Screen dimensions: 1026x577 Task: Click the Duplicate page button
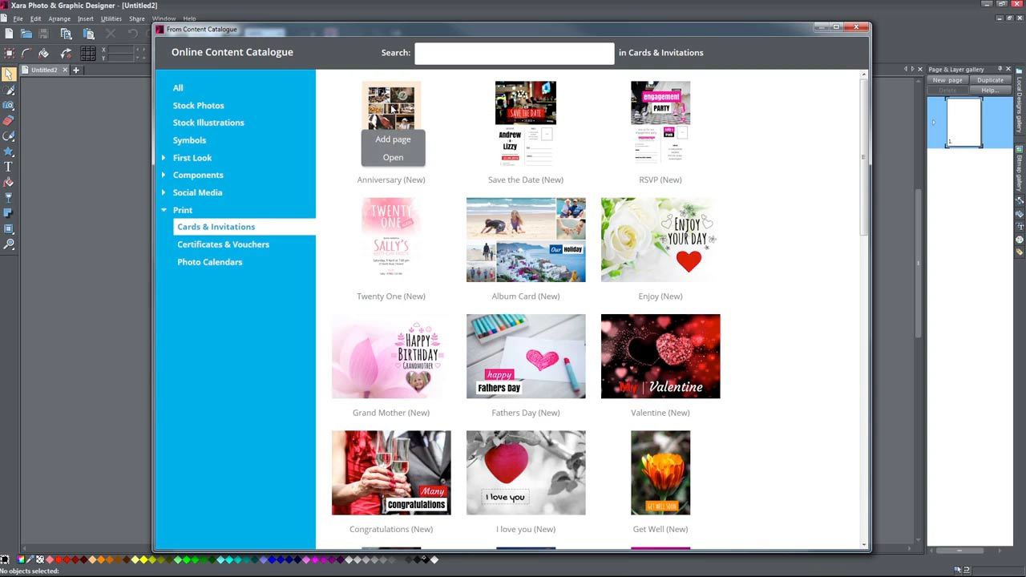(990, 80)
